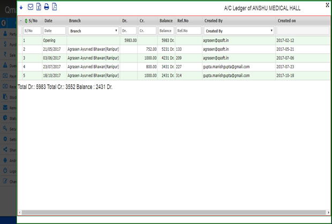The width and height of the screenshot is (332, 224).
Task: Export ledger to Excel file icon
Action: pyautogui.click(x=39, y=7)
